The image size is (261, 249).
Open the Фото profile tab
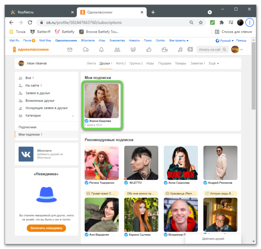click(121, 63)
